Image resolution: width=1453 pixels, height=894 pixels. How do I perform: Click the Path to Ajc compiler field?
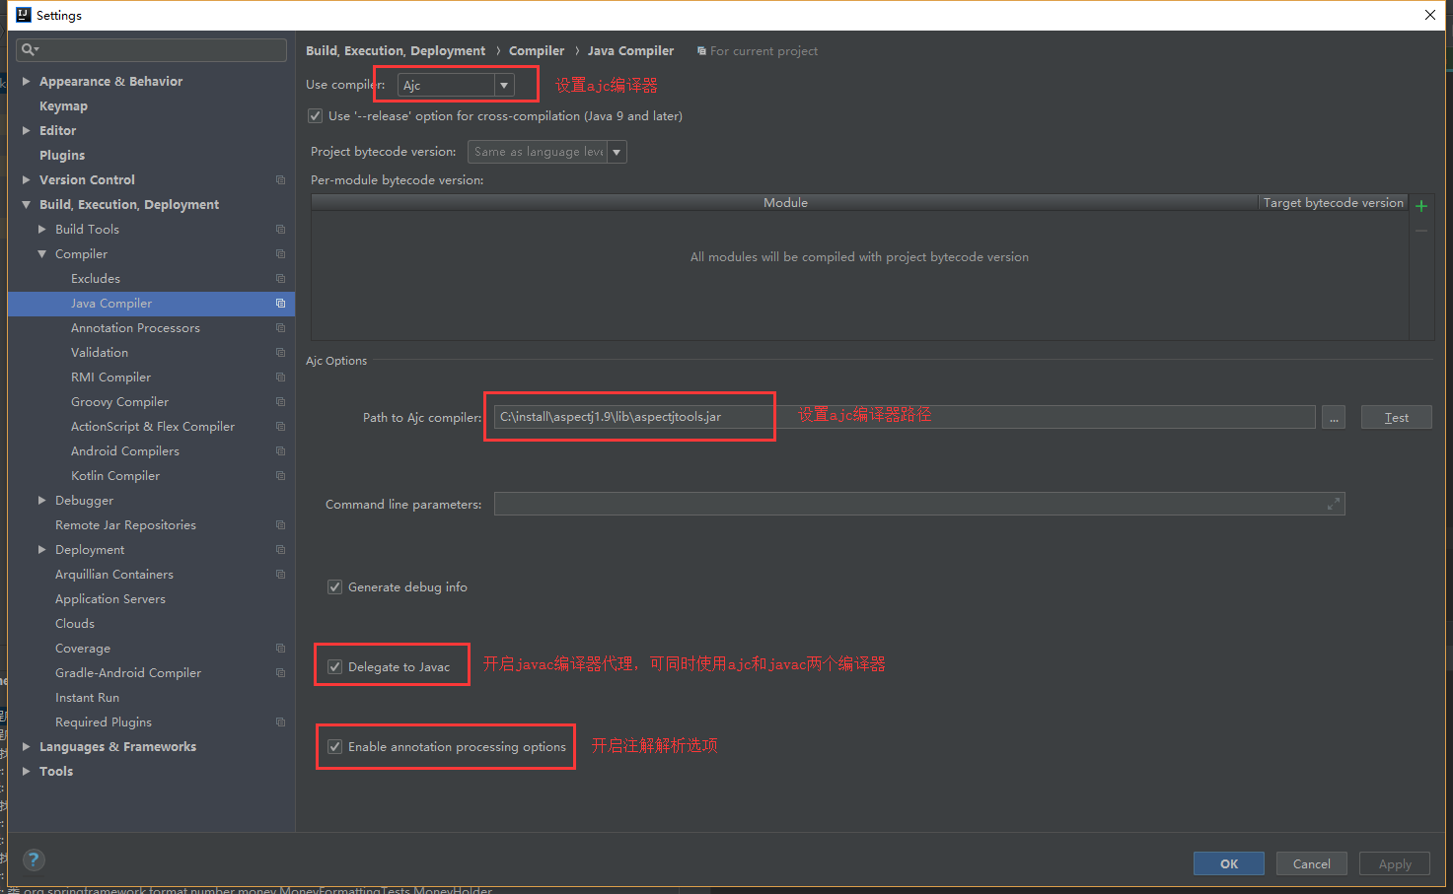[x=905, y=417]
